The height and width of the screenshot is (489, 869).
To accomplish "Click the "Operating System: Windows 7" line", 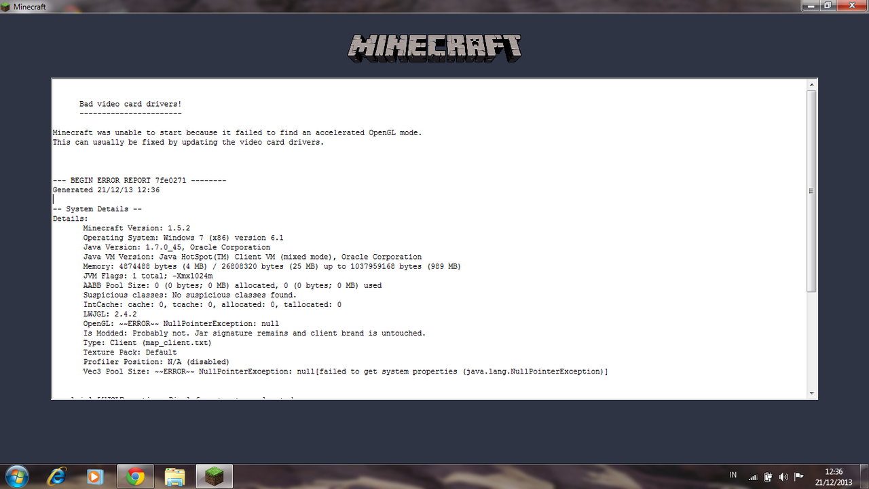I will tap(183, 238).
